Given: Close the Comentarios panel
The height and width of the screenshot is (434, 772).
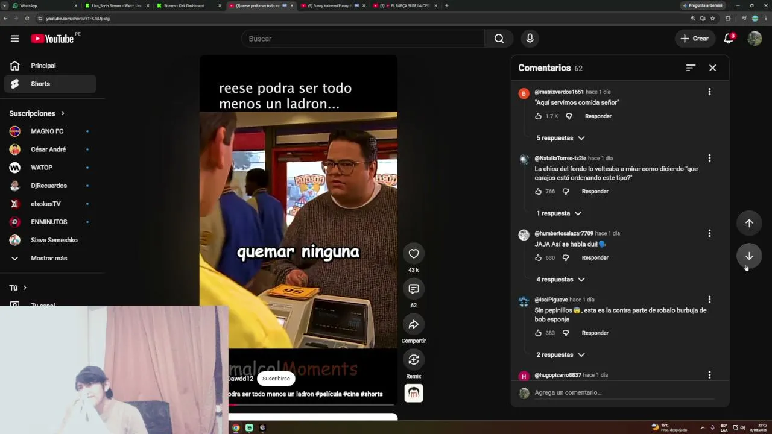Looking at the screenshot, I should pos(712,68).
